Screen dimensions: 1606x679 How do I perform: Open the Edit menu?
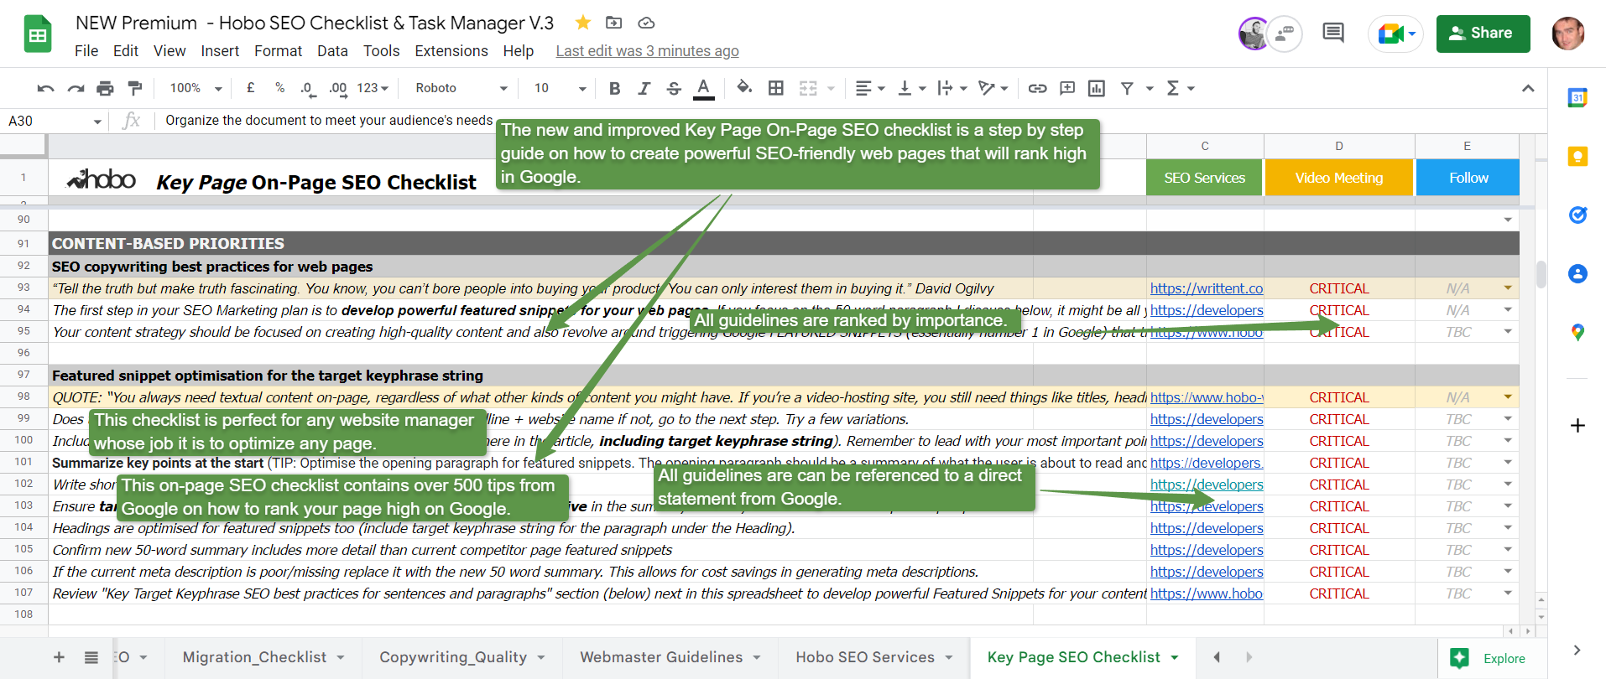[126, 51]
